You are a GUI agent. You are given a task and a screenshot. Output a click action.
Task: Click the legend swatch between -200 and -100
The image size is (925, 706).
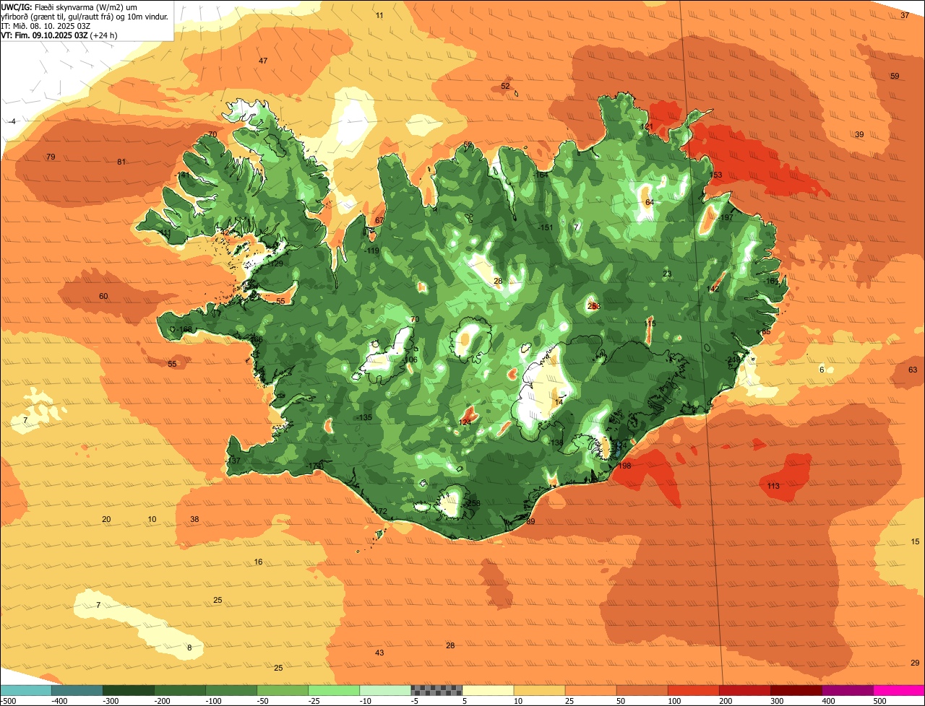tap(180, 690)
